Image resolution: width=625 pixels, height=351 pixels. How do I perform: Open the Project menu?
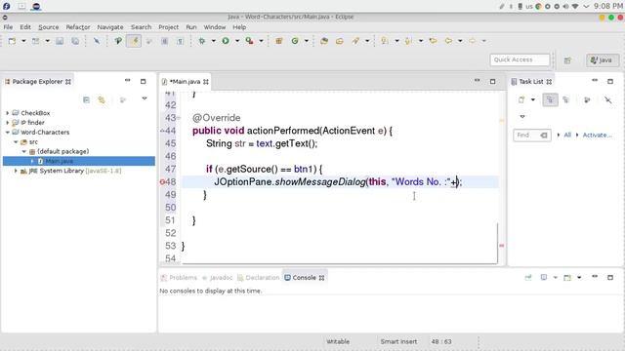click(168, 27)
